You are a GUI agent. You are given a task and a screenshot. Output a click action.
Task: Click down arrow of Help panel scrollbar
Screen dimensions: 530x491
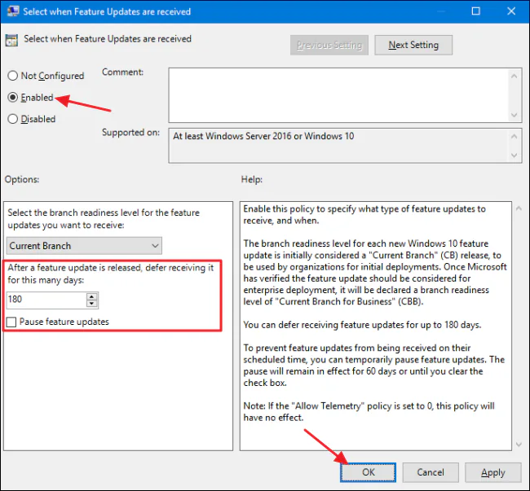point(519,445)
